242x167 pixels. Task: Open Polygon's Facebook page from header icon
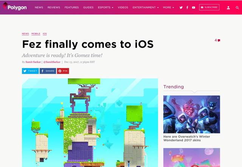[x=187, y=8]
